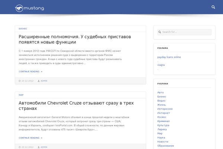This screenshot has height=149, width=223.
Task: Click clock icon beside Chevrolet post's date
Action: coord(20,147)
